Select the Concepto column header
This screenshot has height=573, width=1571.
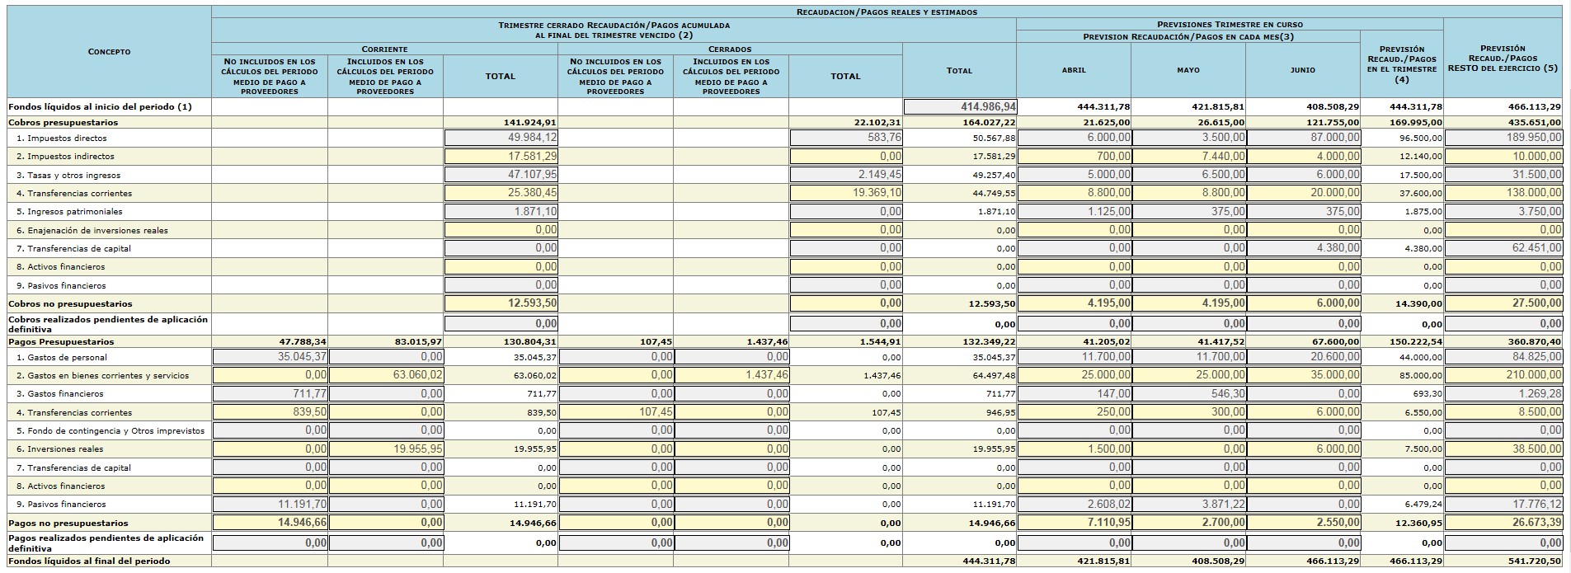pos(109,52)
